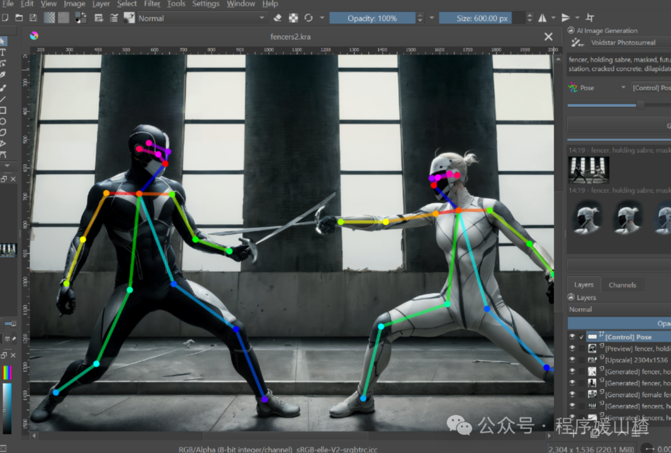Image resolution: width=671 pixels, height=453 pixels.
Task: Open the AI workspace mode switcher icon
Action: (577, 42)
